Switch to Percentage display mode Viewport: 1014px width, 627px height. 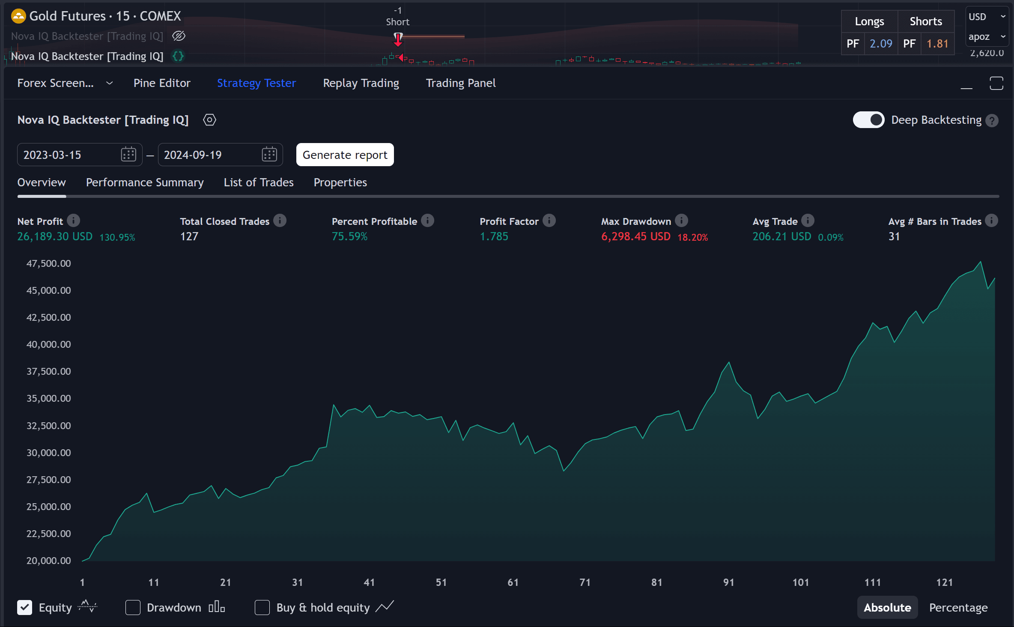[958, 607]
